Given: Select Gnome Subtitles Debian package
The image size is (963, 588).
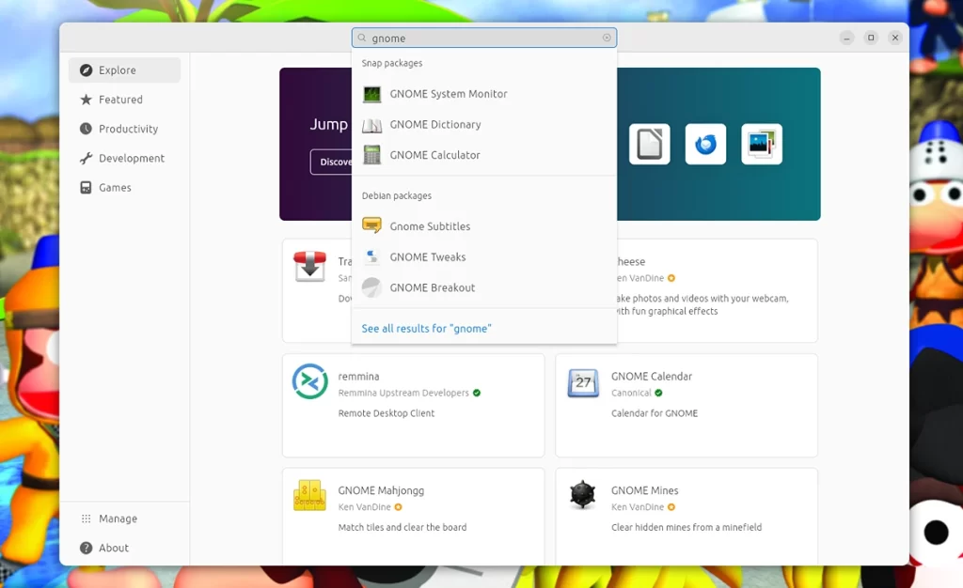Looking at the screenshot, I should coord(484,226).
